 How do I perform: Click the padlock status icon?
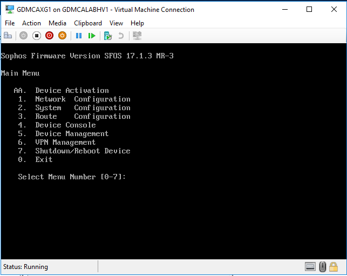coord(334,266)
